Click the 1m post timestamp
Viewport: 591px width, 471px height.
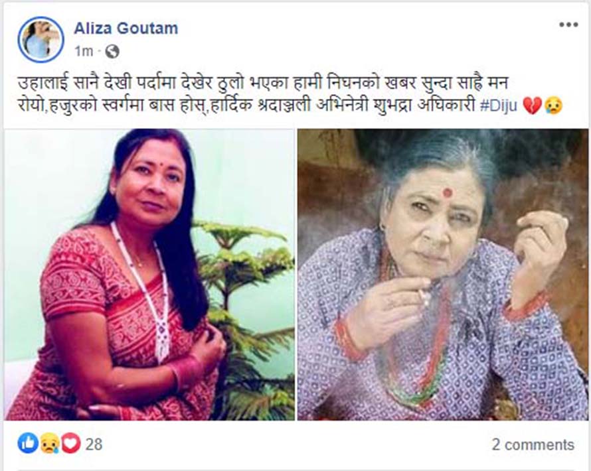click(x=84, y=51)
